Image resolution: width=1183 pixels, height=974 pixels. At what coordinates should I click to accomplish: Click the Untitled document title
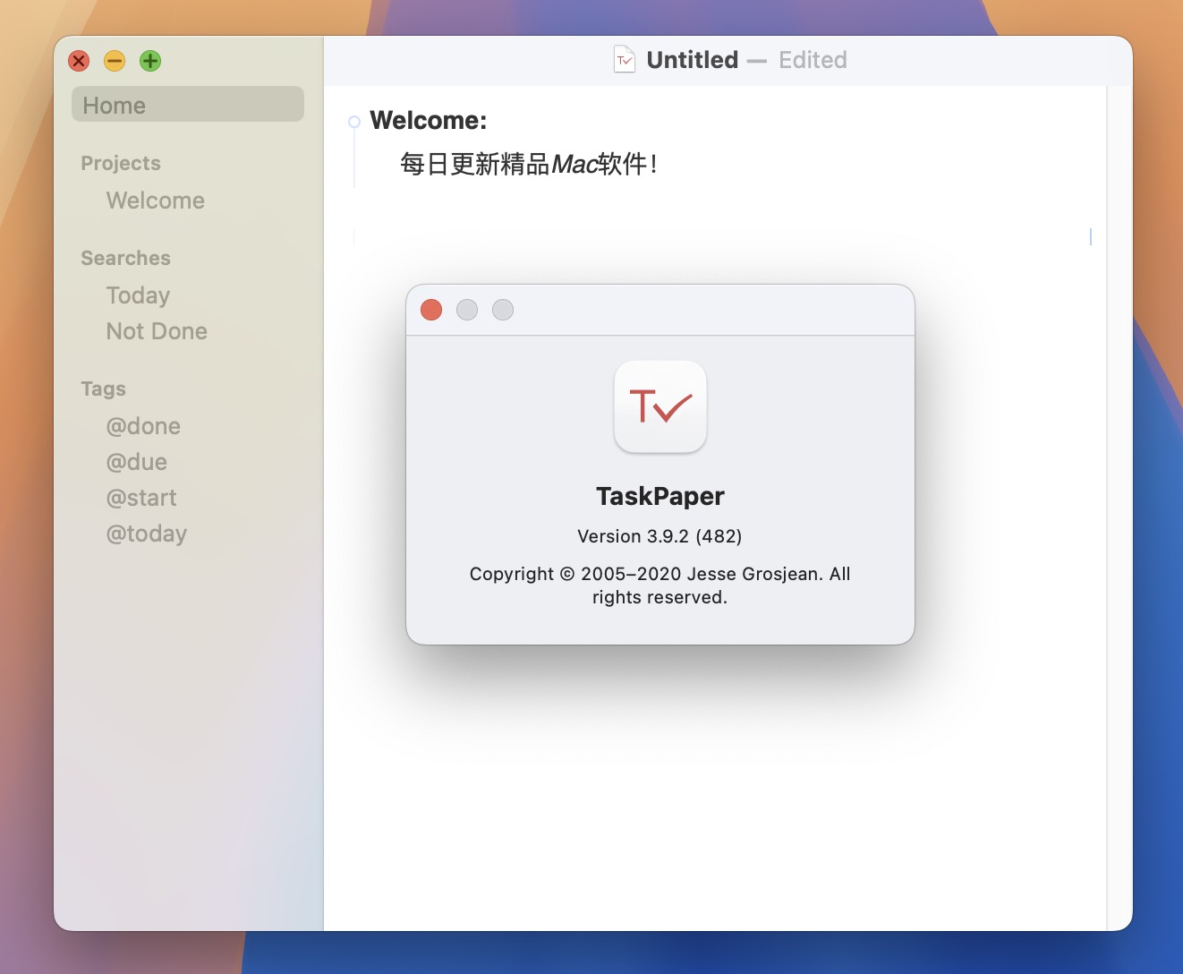[x=693, y=60]
